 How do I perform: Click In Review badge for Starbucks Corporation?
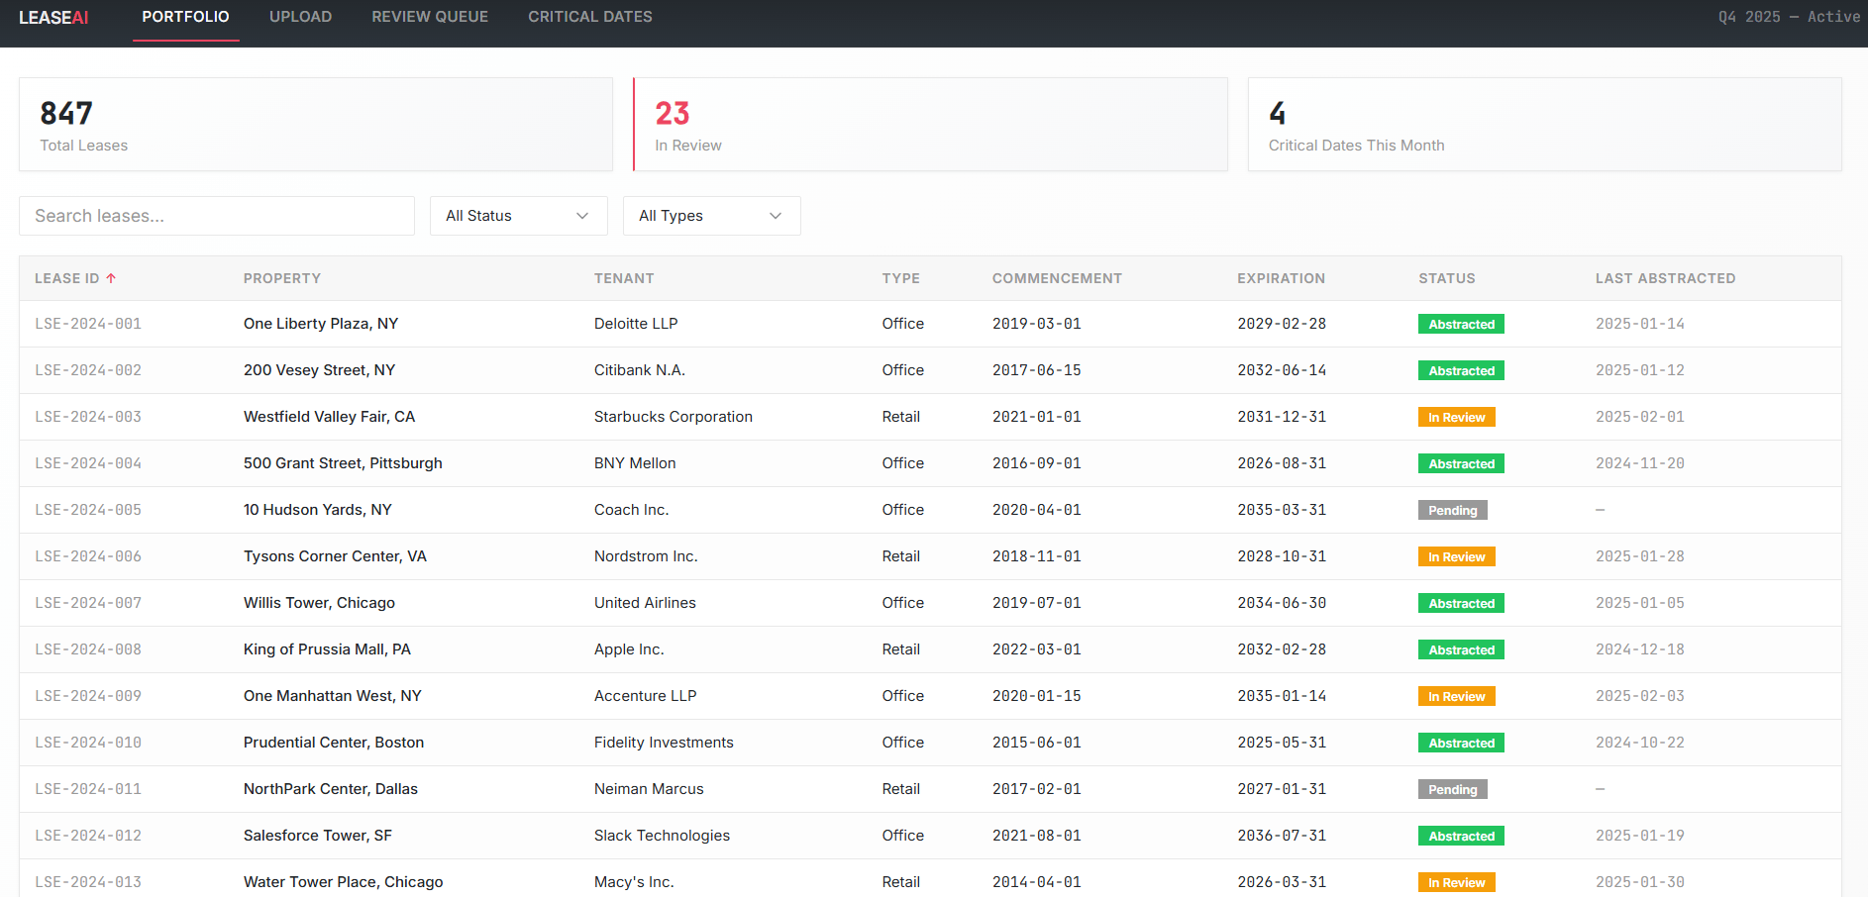click(x=1456, y=417)
